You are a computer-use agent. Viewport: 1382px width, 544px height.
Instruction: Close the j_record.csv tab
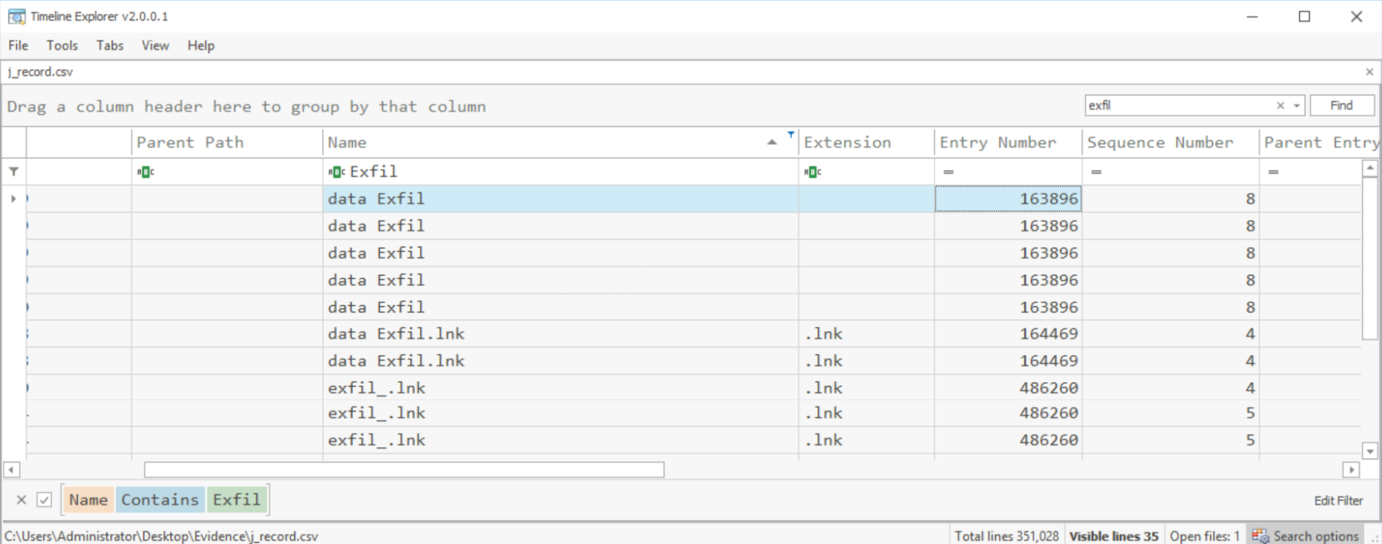(x=1369, y=72)
